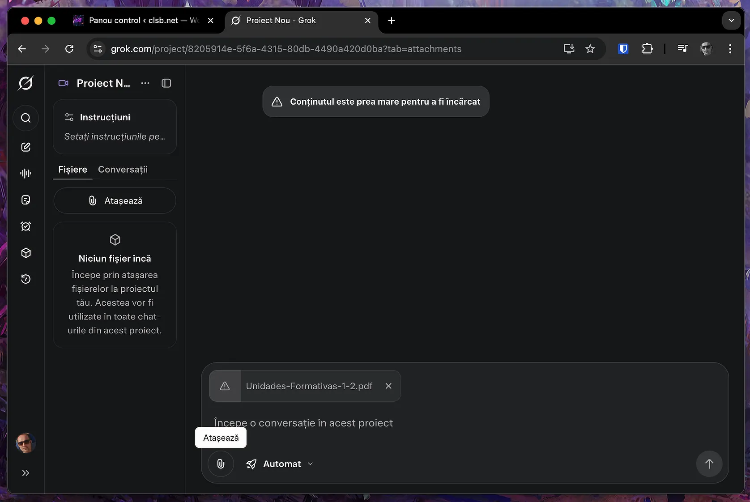
Task: Click the paperclip attach icon in composer
Action: coord(221,464)
